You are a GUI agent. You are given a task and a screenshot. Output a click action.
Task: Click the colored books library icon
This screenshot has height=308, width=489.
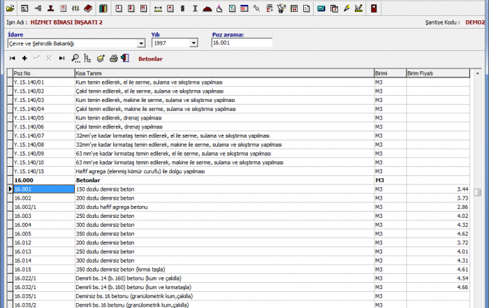pyautogui.click(x=103, y=8)
